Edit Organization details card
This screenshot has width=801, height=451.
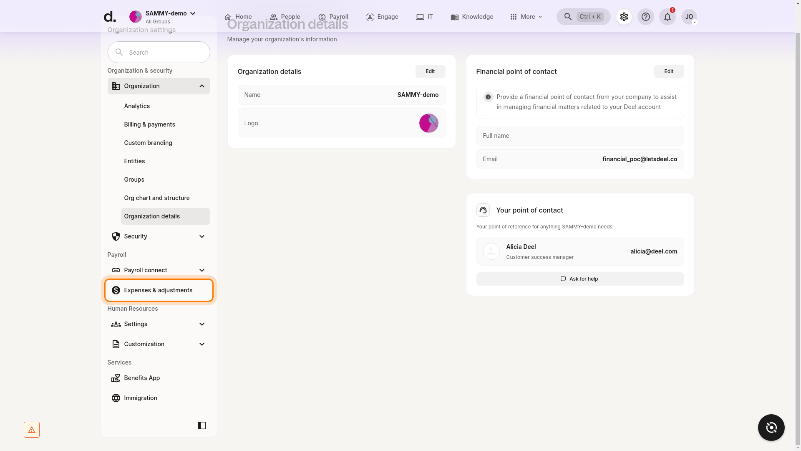coord(430,71)
